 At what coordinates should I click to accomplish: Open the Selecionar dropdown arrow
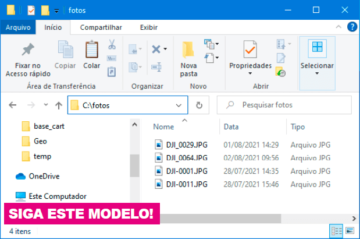tap(317, 73)
